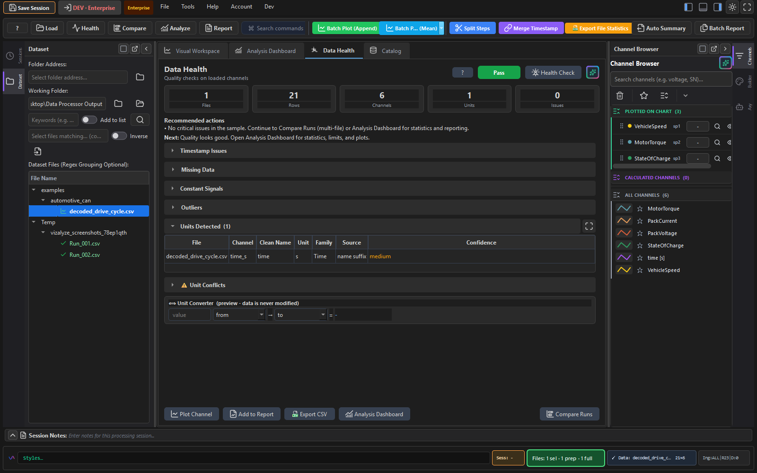Toggle the right sidebar layout icon
This screenshot has width=757, height=473.
click(x=718, y=7)
